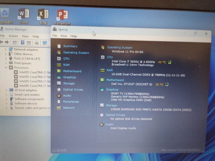Select Optical Drives in Speccy sidebar

(73, 89)
